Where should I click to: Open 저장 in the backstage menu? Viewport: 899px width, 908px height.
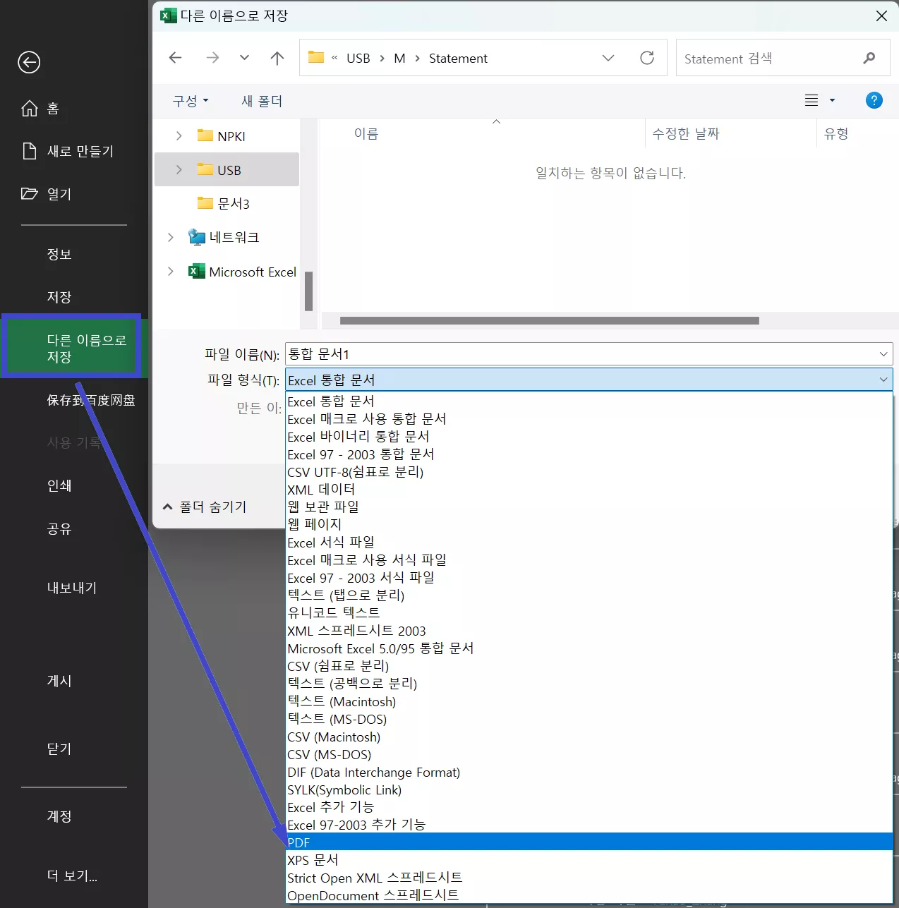coord(59,297)
